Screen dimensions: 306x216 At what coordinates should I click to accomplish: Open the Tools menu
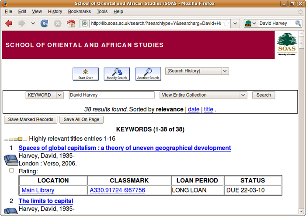[102, 12]
